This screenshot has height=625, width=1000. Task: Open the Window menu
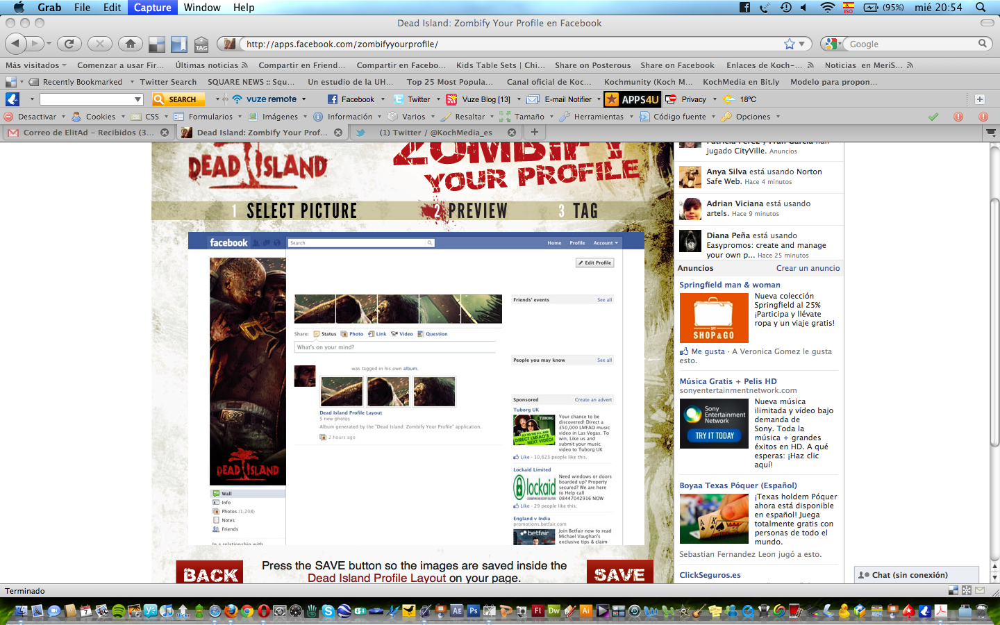202,8
